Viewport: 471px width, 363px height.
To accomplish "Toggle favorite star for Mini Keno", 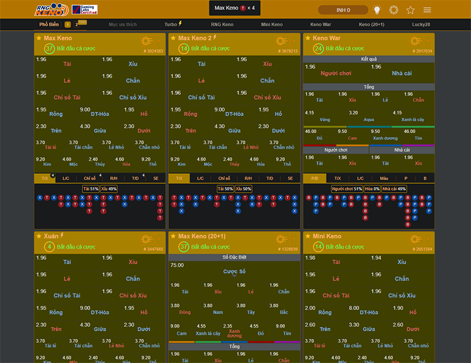I will pyautogui.click(x=308, y=236).
